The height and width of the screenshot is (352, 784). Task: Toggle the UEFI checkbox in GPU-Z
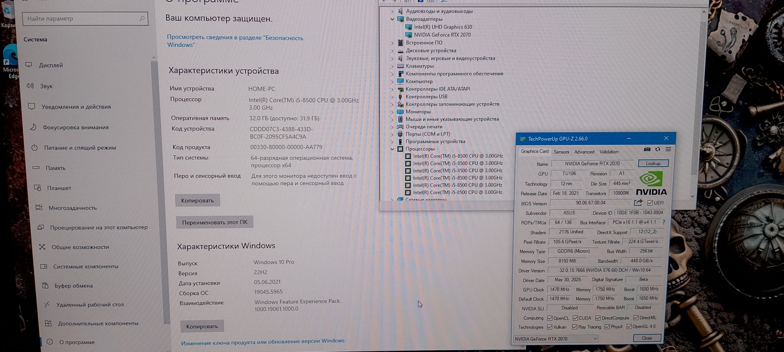point(650,203)
